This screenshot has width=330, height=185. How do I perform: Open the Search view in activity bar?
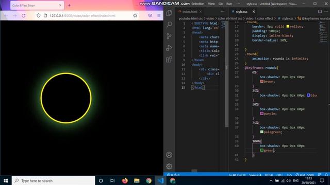(169, 25)
